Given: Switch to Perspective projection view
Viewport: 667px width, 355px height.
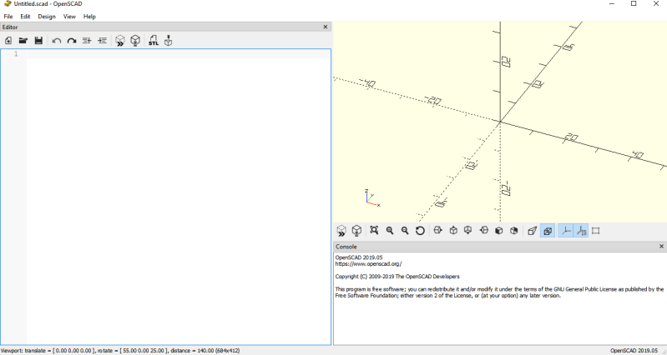Looking at the screenshot, I should pyautogui.click(x=532, y=231).
